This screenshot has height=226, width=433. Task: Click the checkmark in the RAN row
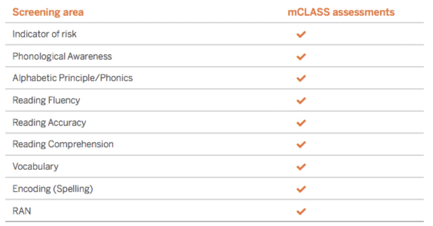coord(301,211)
